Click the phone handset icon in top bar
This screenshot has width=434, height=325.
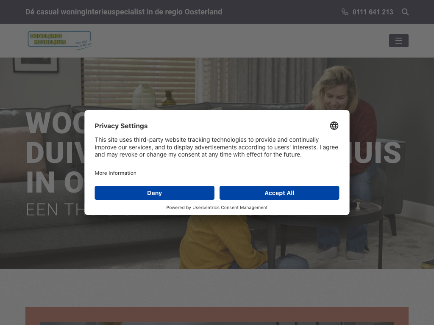pos(345,12)
